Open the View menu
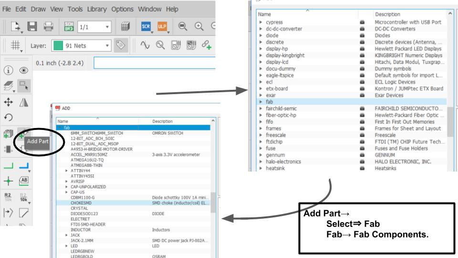The image size is (458, 258). pos(56,9)
